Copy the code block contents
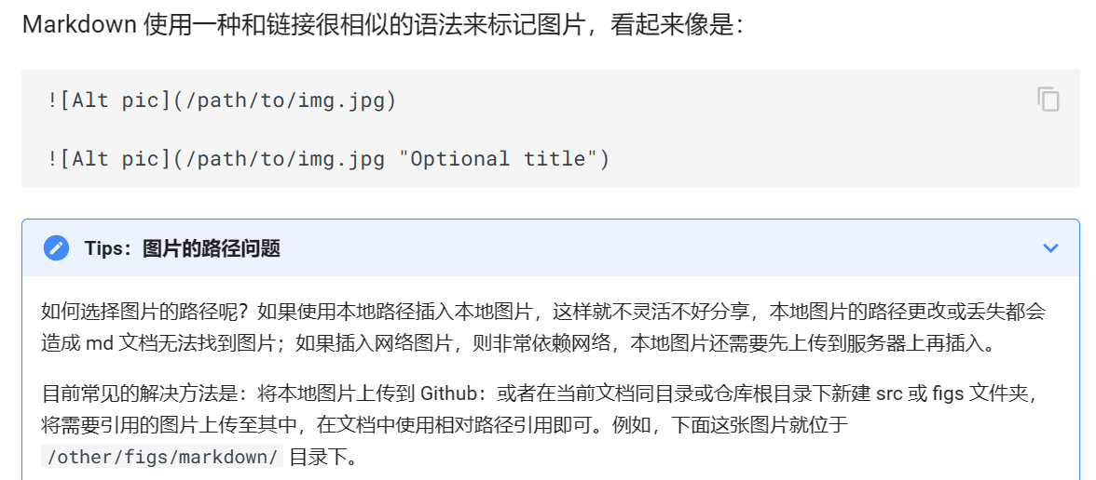This screenshot has width=1096, height=480. 1048,100
